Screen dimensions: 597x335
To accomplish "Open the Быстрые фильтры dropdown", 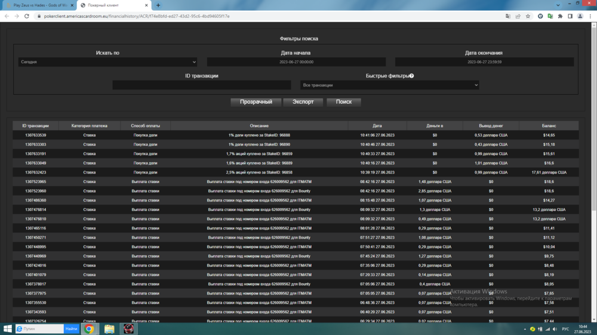I will pyautogui.click(x=389, y=85).
